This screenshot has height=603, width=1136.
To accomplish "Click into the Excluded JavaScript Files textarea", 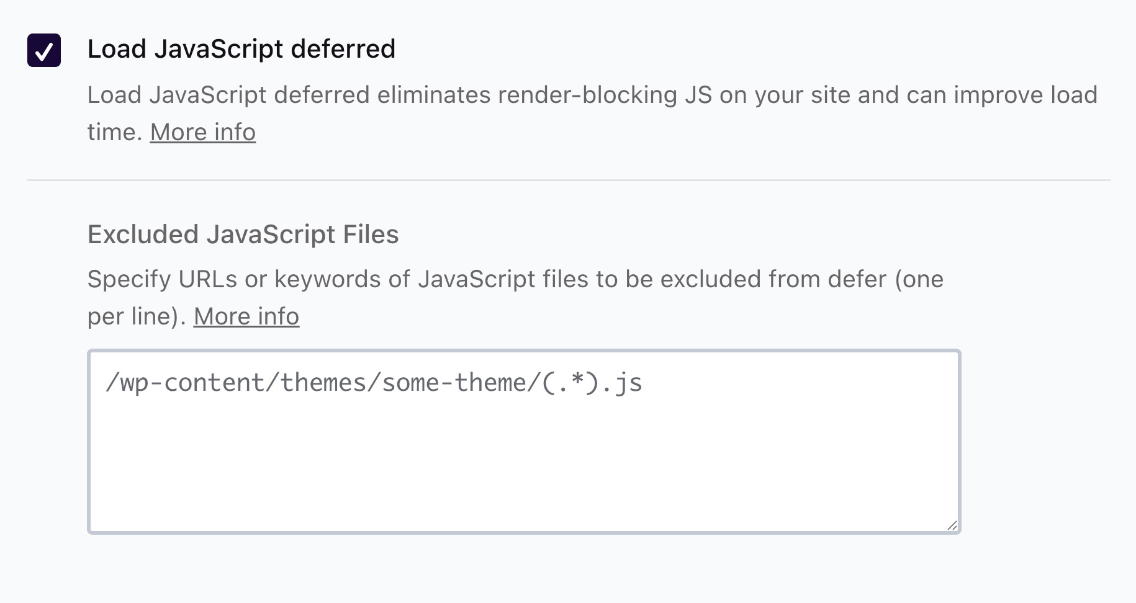I will [x=524, y=442].
